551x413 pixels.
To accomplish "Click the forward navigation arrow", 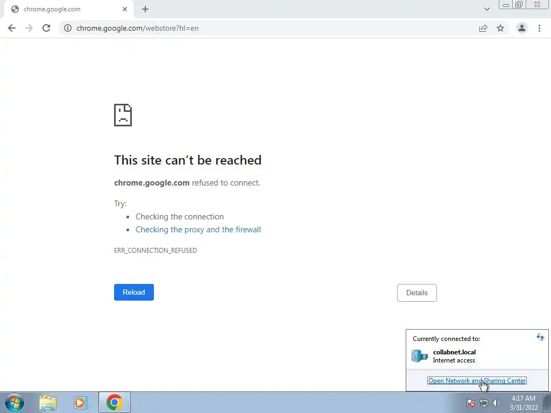I will [x=29, y=28].
